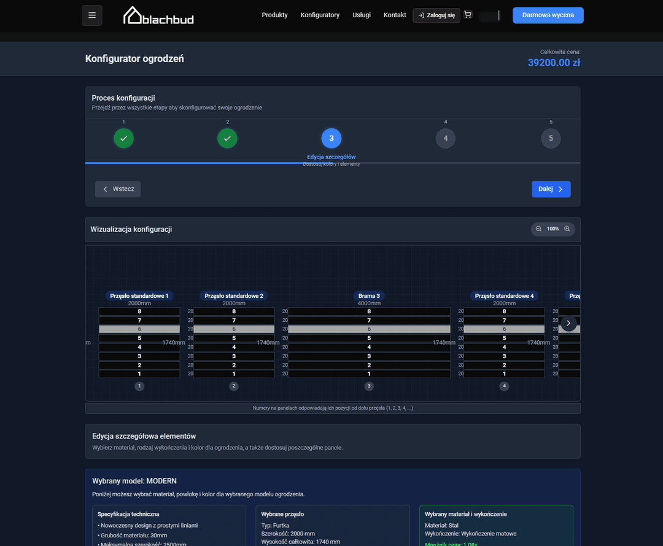Select highlighted panel 6 of Przęsło standardowe 1
This screenshot has height=546, width=663.
click(139, 329)
